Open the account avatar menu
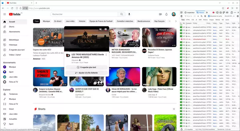The width and height of the screenshot is (240, 131). click(174, 14)
